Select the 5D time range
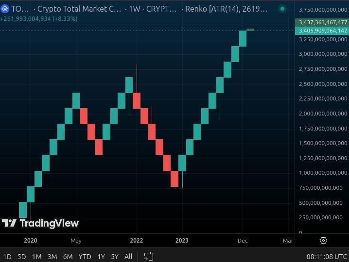Screen dimensions: 349x262 click(22, 257)
